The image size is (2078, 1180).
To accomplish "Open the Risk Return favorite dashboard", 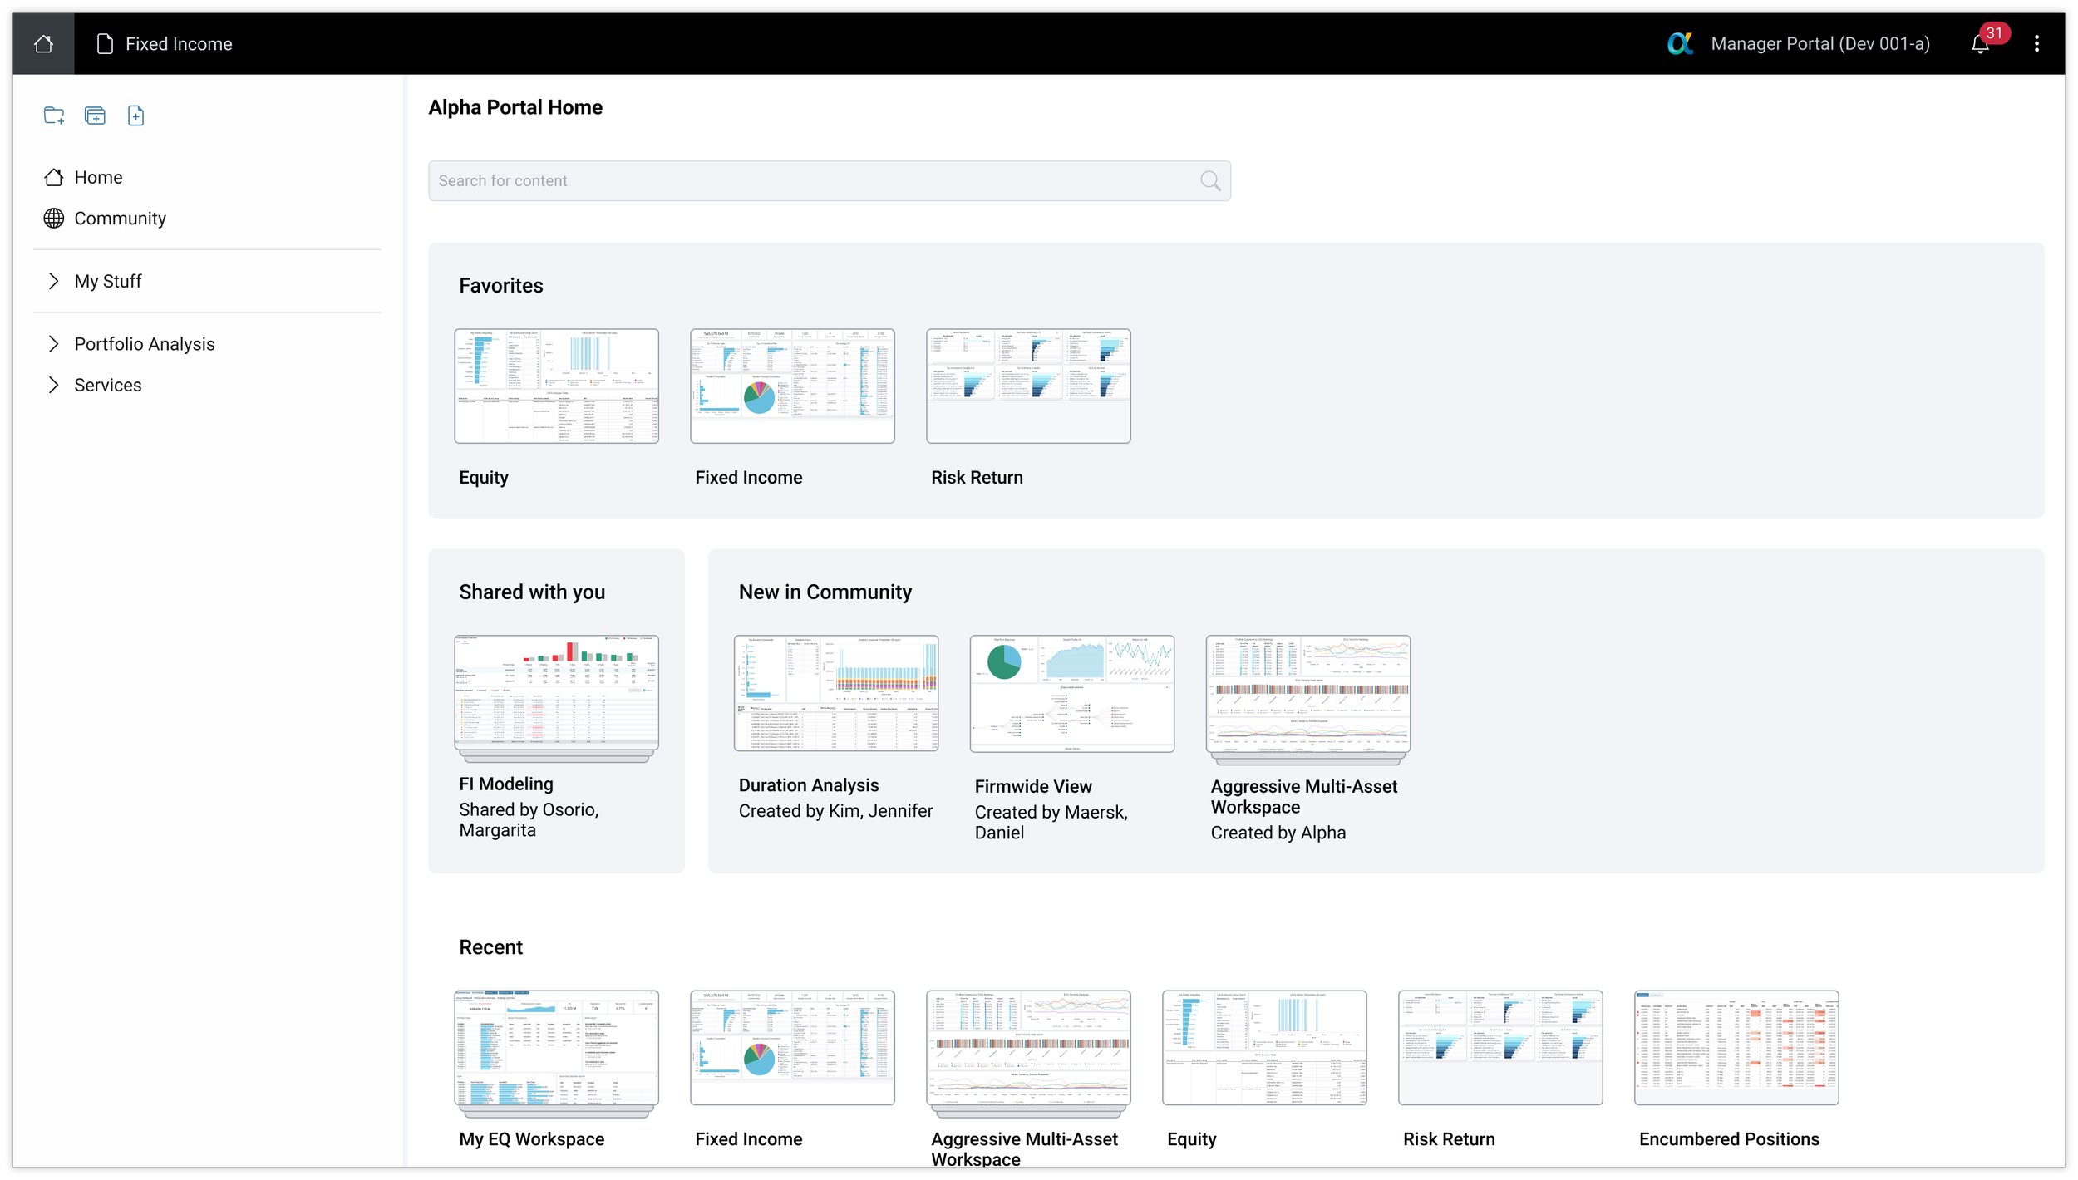I will click(1028, 386).
